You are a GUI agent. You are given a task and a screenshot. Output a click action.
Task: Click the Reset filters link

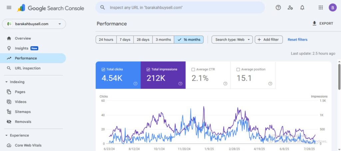(297, 39)
